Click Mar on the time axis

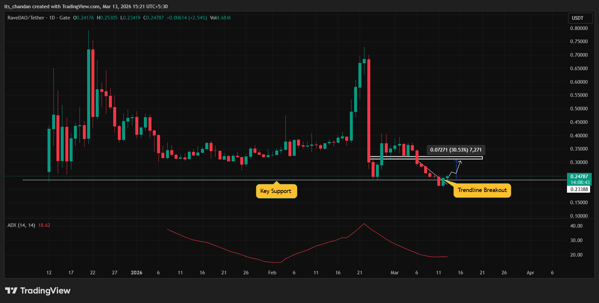tap(395, 273)
